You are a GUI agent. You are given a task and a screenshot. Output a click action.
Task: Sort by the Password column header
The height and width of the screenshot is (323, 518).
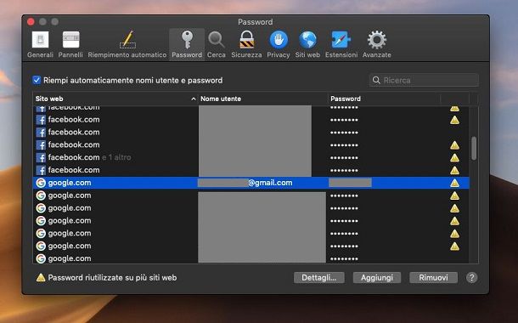pos(384,99)
